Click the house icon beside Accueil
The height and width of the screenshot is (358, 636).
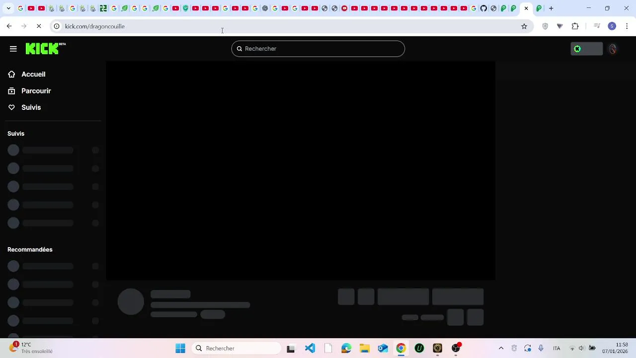click(11, 74)
